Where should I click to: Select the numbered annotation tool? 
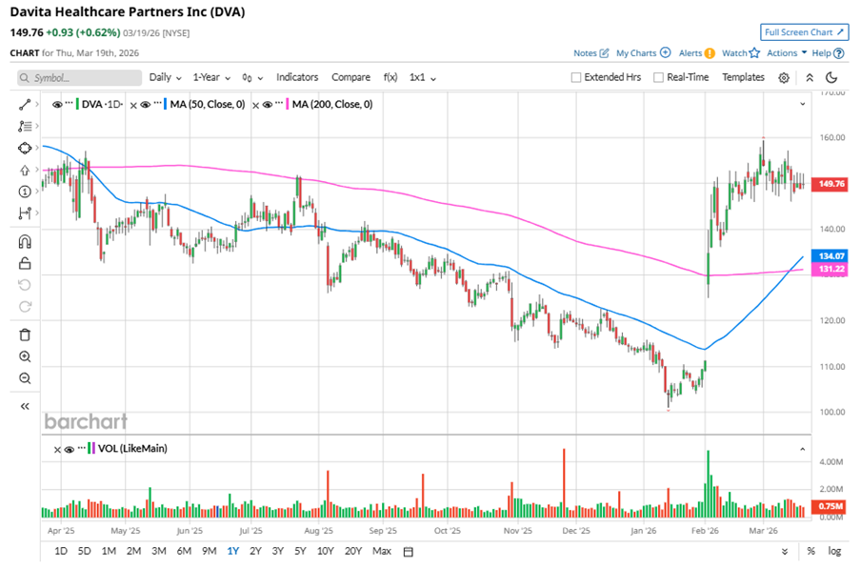(24, 192)
